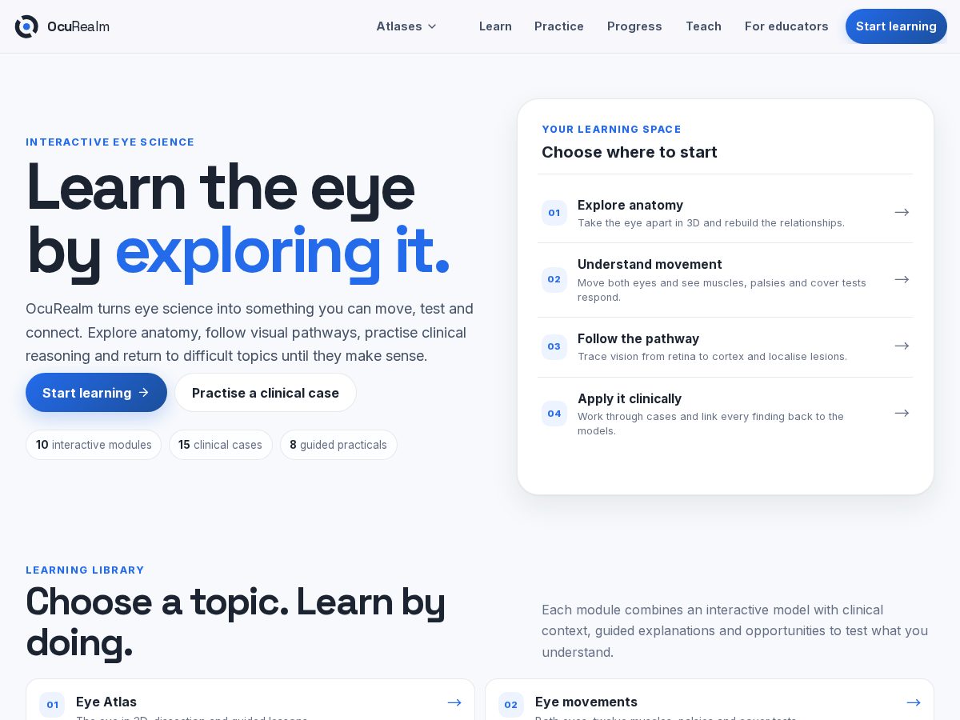Click the Eye Atlas card arrow
Image resolution: width=960 pixels, height=720 pixels.
point(454,702)
